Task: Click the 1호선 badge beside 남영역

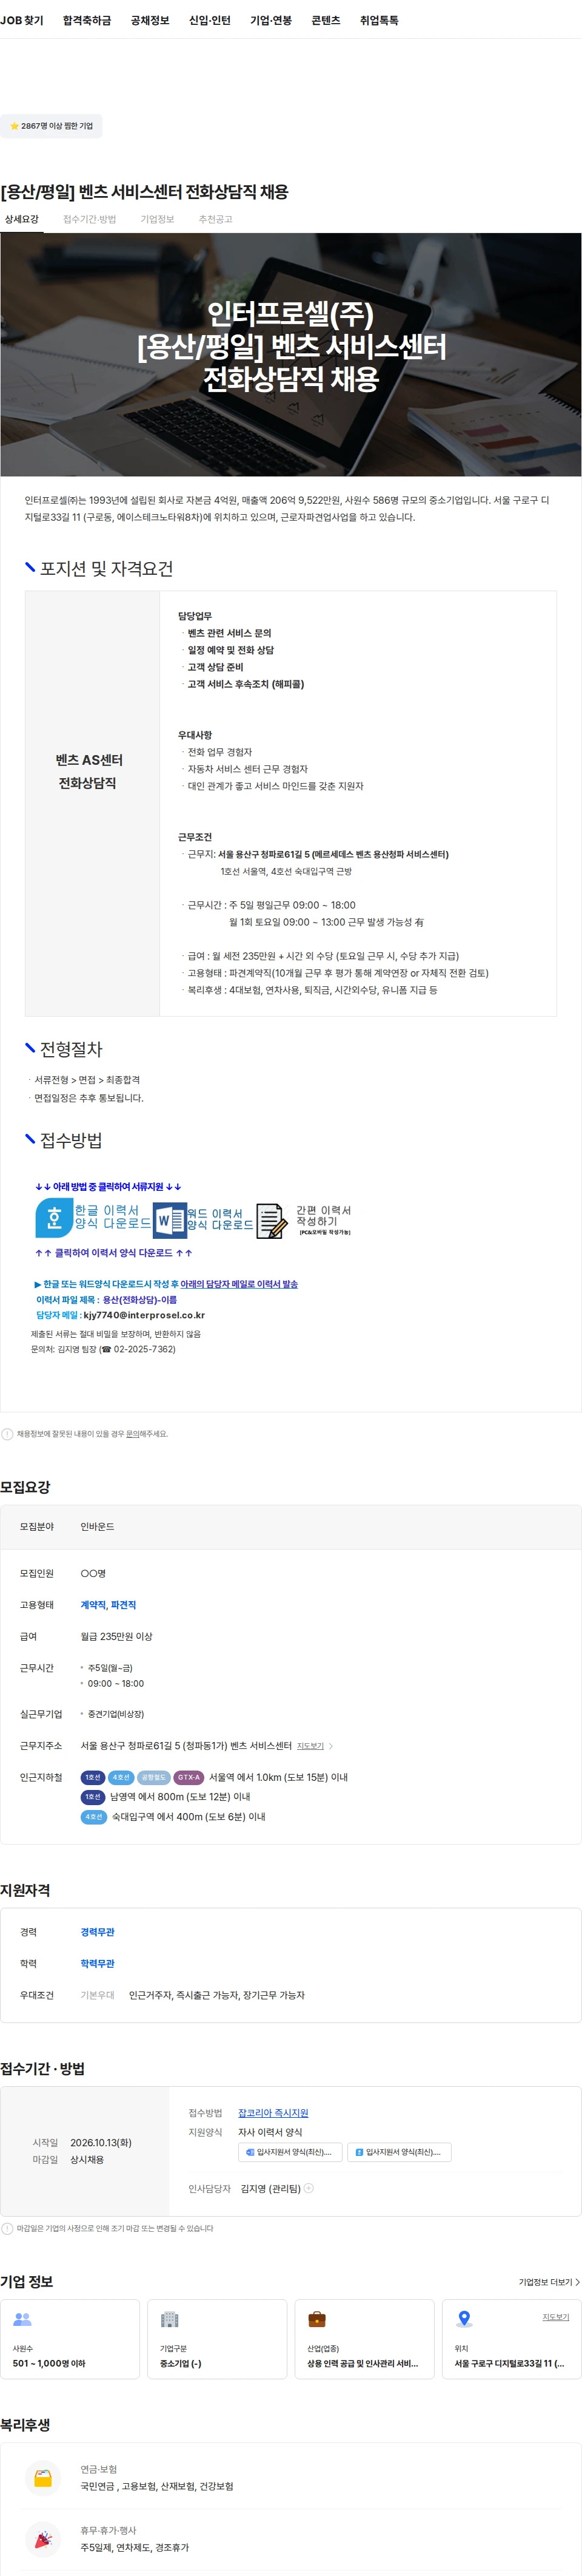Action: 92,1797
